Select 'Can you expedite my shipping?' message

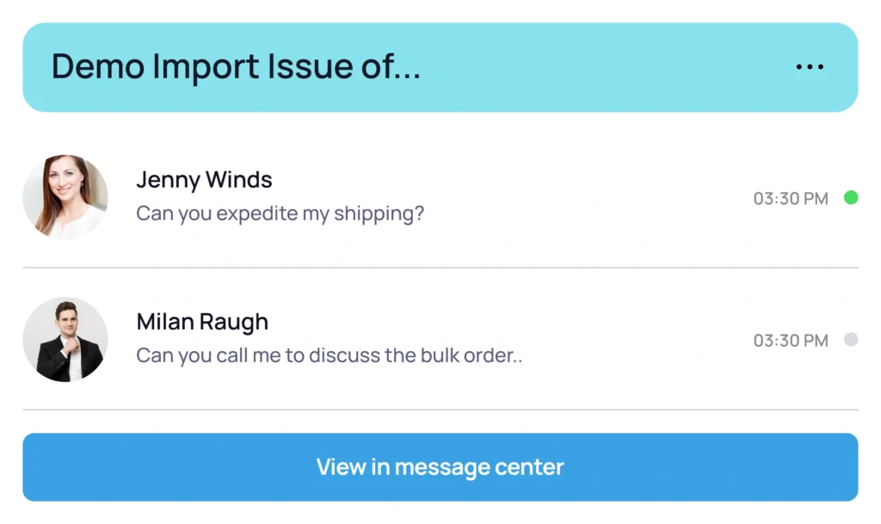tap(280, 214)
